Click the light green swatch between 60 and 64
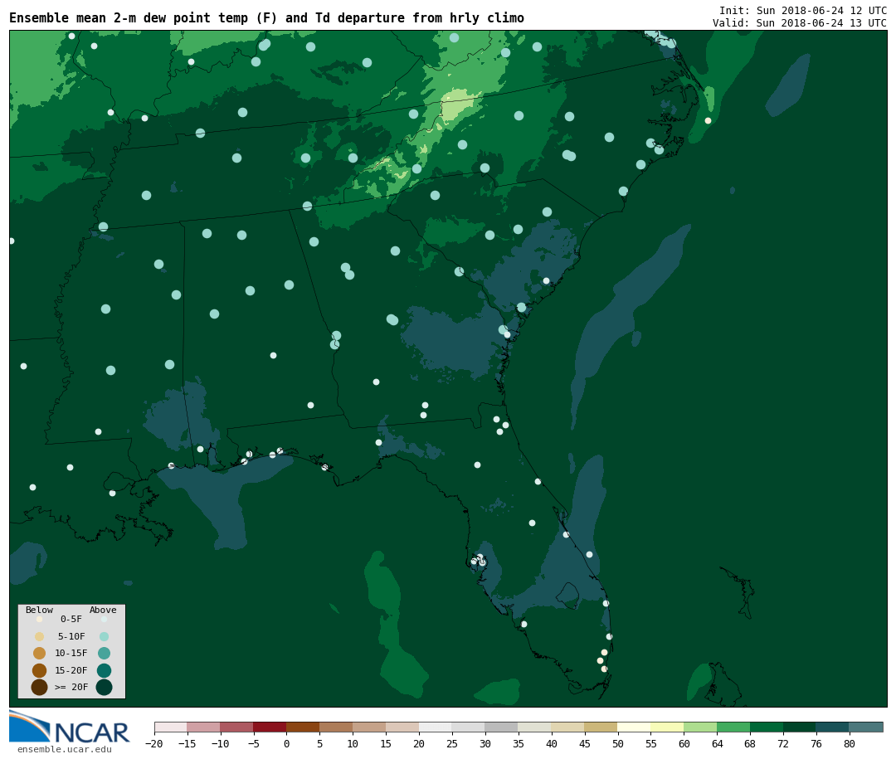 pyautogui.click(x=700, y=727)
